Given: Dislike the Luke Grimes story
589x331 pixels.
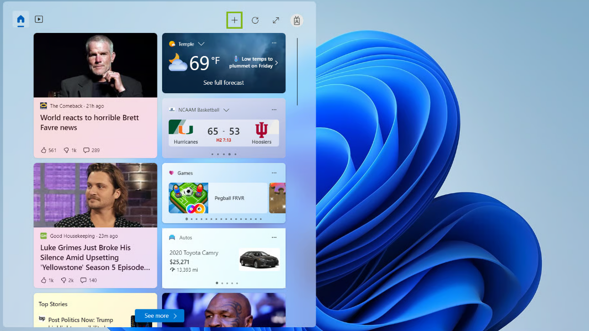Looking at the screenshot, I should [67, 280].
